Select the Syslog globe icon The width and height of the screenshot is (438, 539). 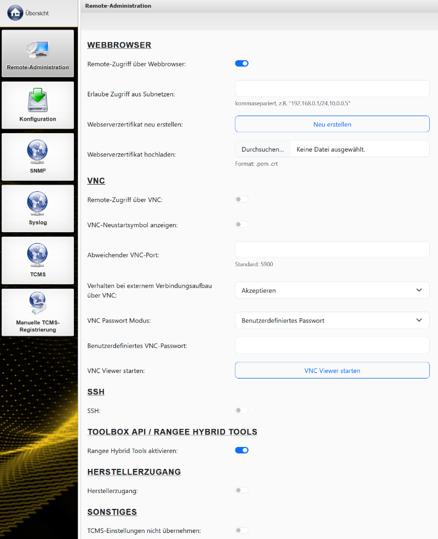[38, 203]
